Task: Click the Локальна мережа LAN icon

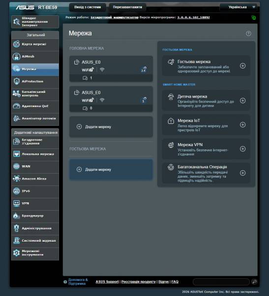Action: click(17, 154)
